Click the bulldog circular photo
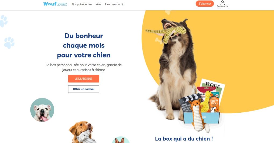274x143 pixels. pyautogui.click(x=42, y=110)
